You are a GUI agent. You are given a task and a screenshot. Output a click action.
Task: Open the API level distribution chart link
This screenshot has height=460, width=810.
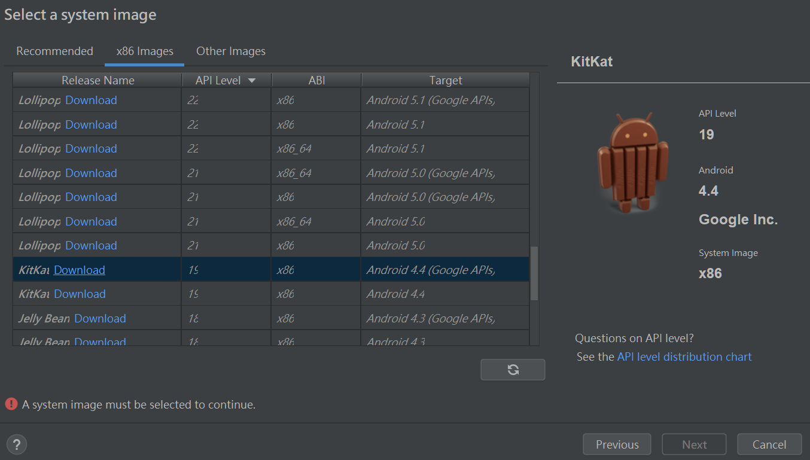684,357
